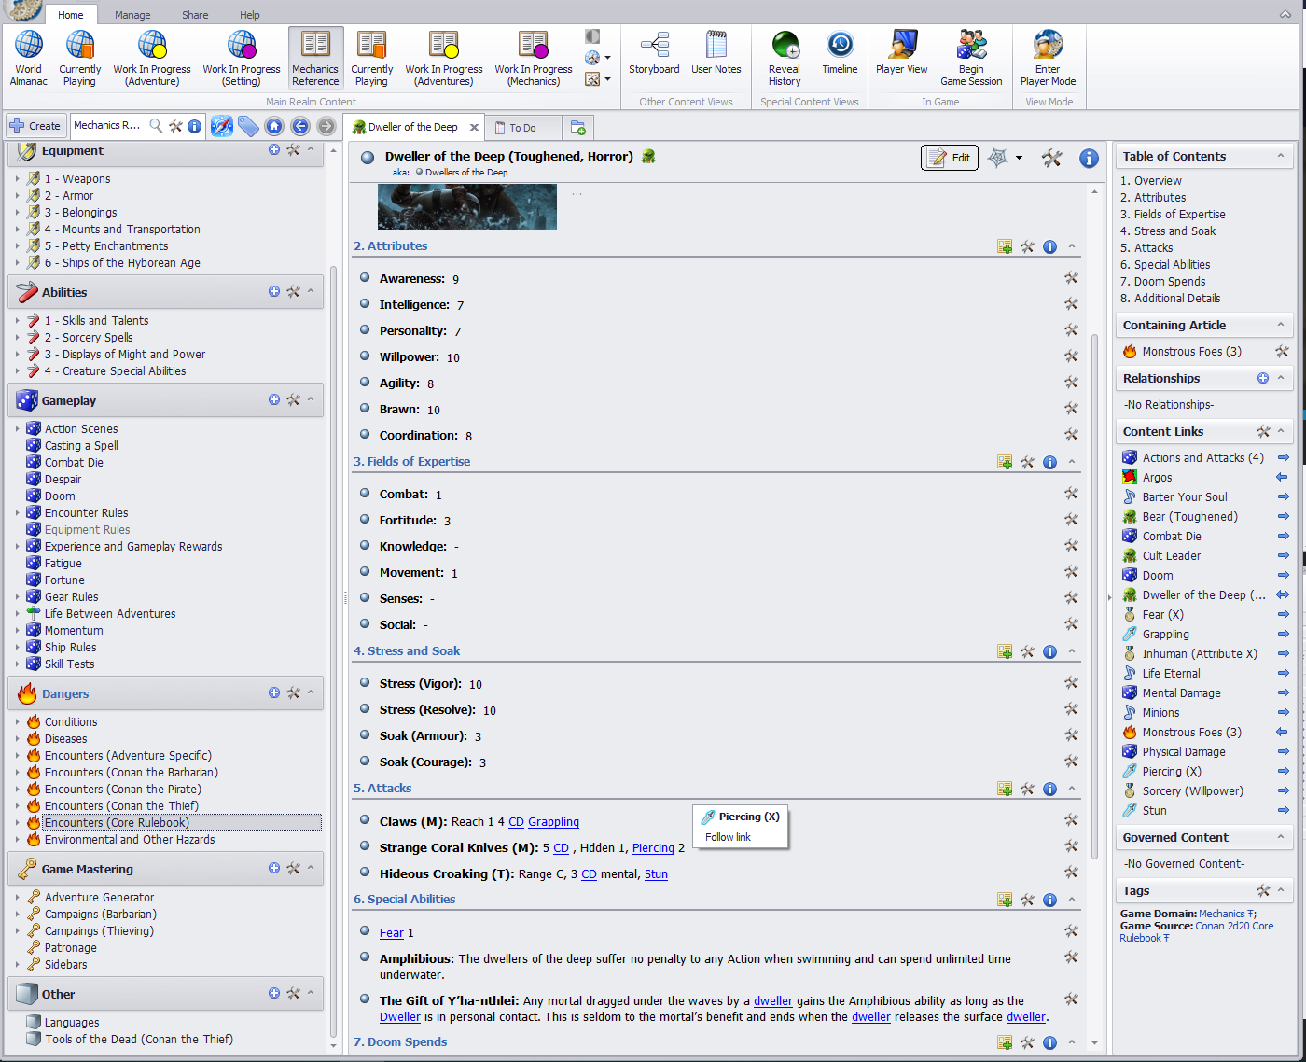The width and height of the screenshot is (1306, 1062).
Task: Open User Notes
Action: coord(716,54)
